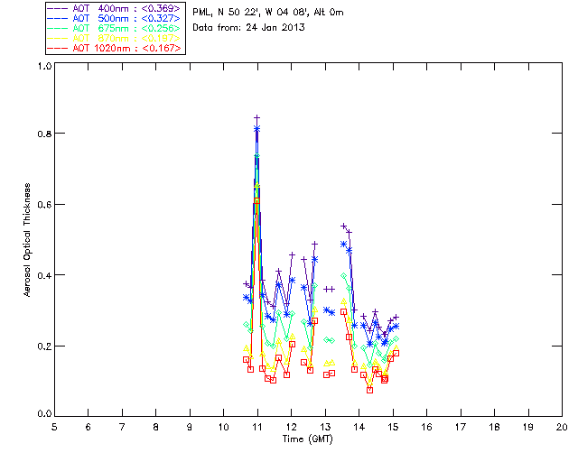The height and width of the screenshot is (462, 578).
Task: Click the x-axis tick label 11
Action: click(x=257, y=427)
